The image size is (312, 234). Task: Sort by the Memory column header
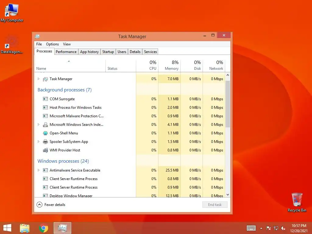pos(169,66)
